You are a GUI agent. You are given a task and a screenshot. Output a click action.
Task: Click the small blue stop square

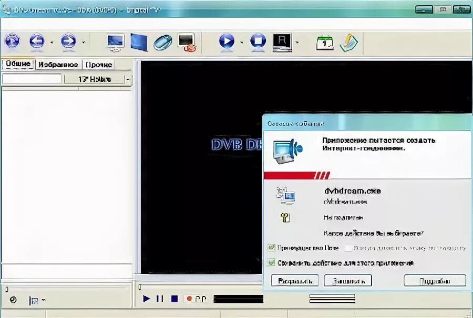pyautogui.click(x=174, y=299)
